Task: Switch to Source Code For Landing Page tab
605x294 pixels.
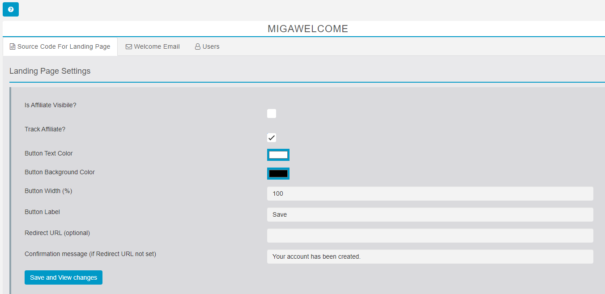Action: (x=60, y=46)
